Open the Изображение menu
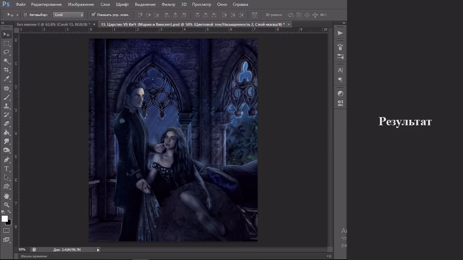 coord(81,4)
